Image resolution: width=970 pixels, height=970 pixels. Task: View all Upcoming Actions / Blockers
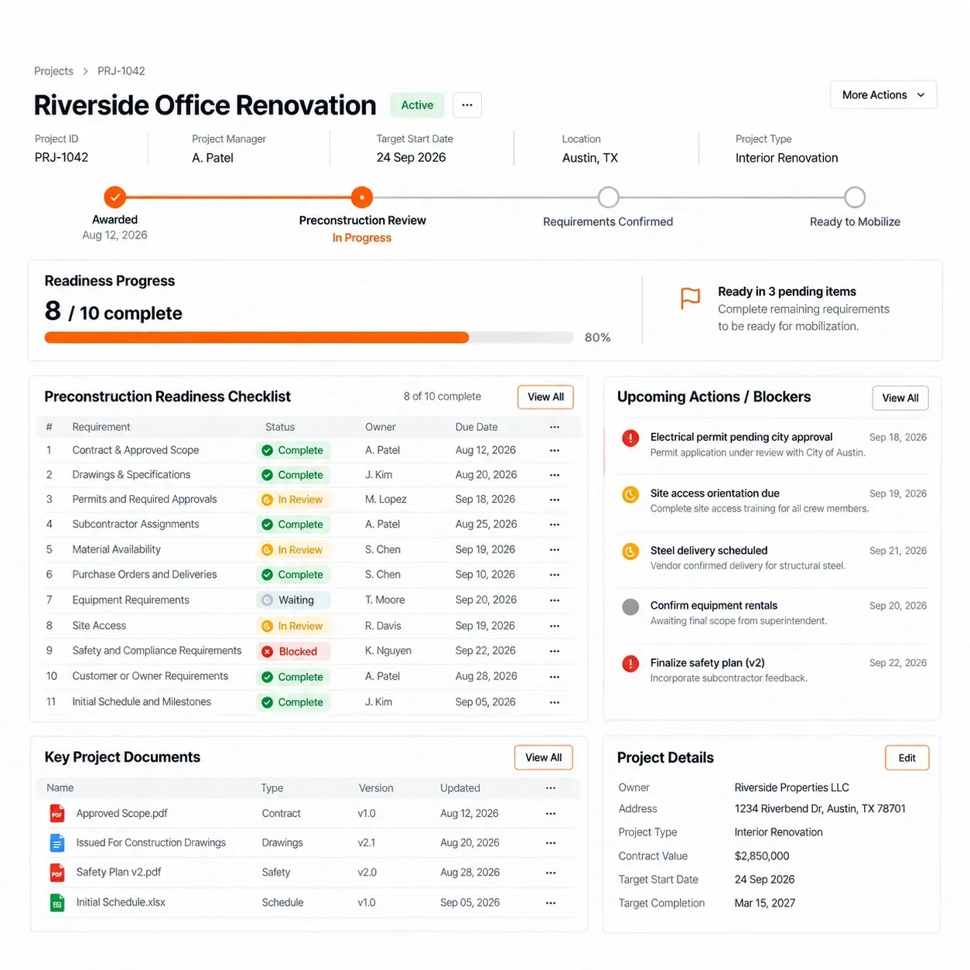tap(900, 398)
